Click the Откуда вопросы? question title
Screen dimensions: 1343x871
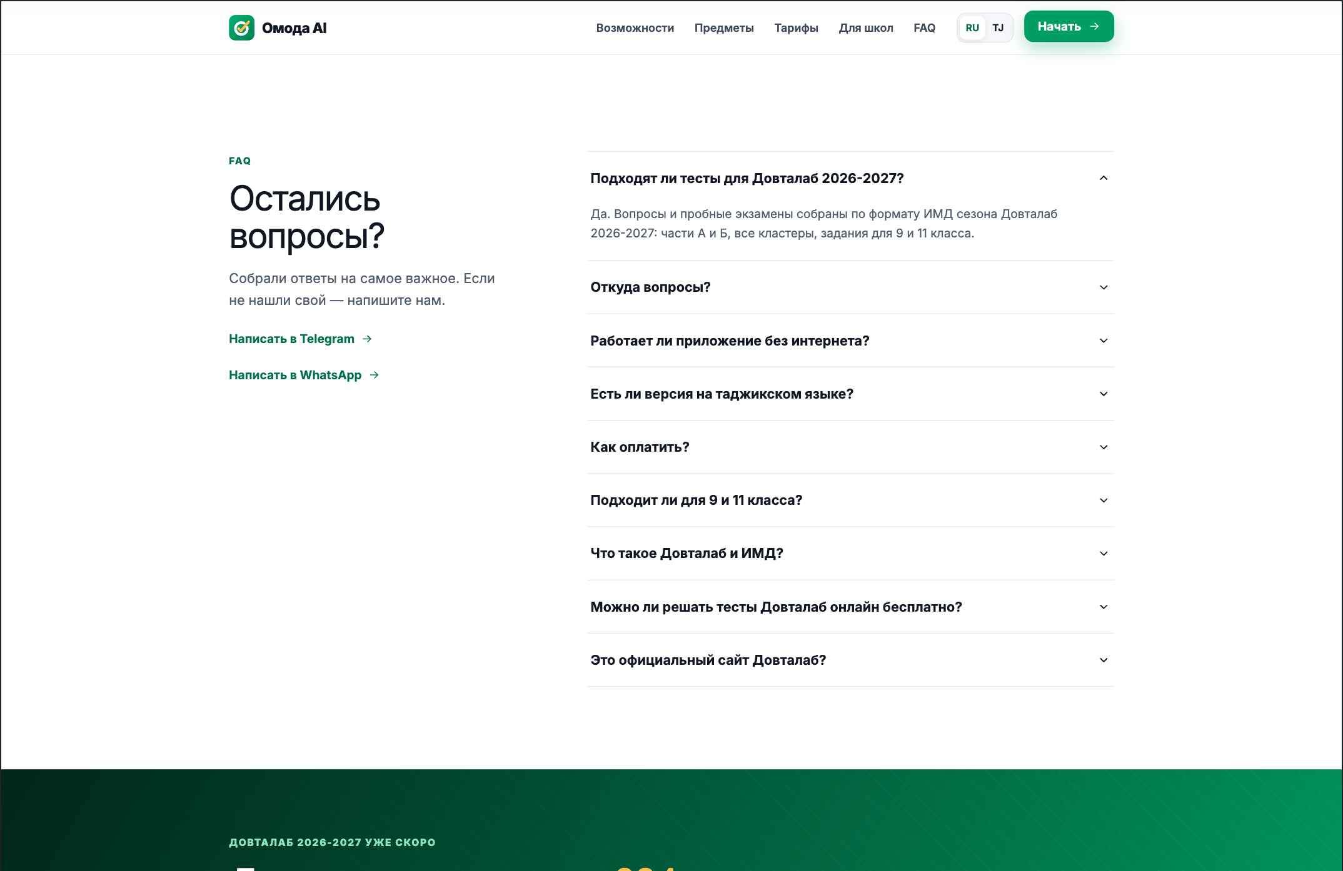(650, 287)
